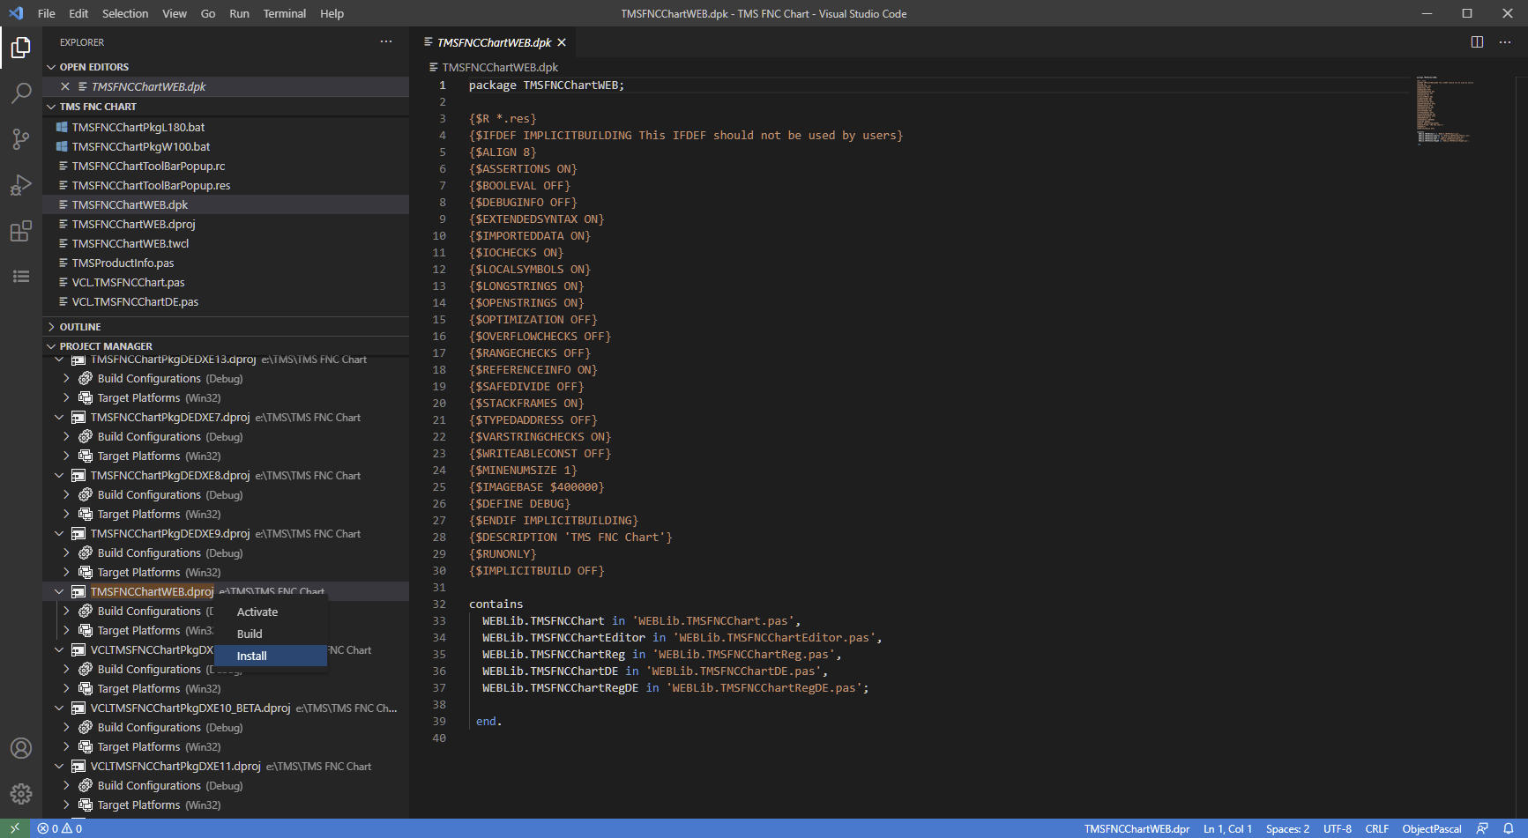Click the remote window indicator in status bar
1528x838 pixels.
tap(15, 828)
